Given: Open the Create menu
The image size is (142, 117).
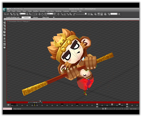Looking at the screenshot, I should [x=30, y=11].
